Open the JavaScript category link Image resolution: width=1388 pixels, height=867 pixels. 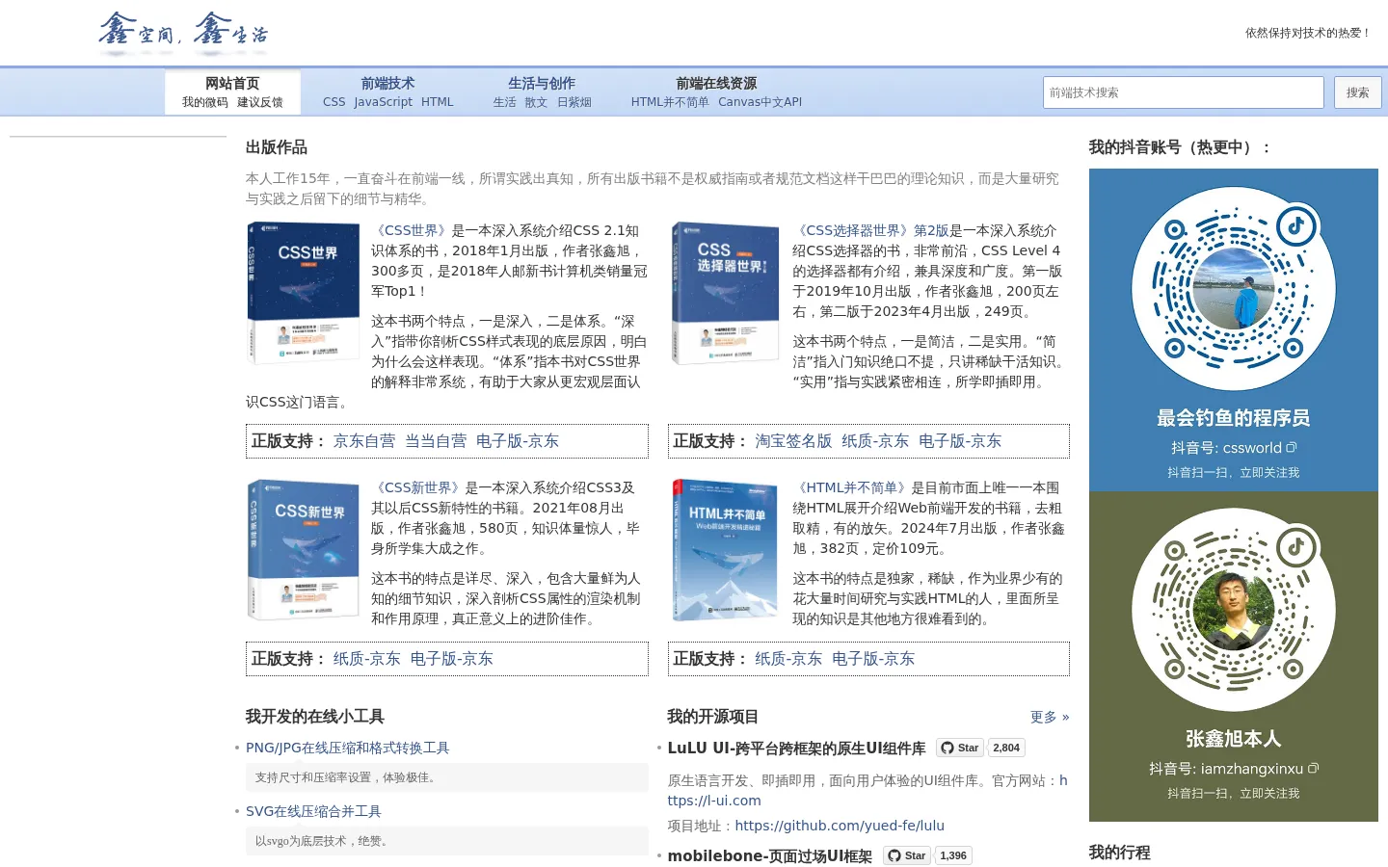[x=383, y=102]
